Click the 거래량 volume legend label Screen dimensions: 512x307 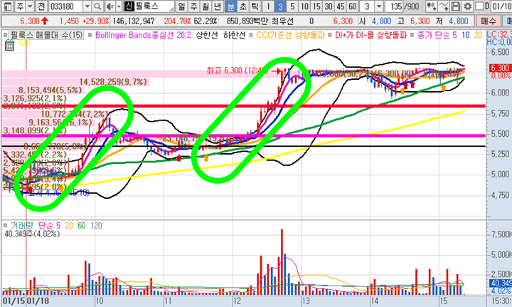click(22, 225)
